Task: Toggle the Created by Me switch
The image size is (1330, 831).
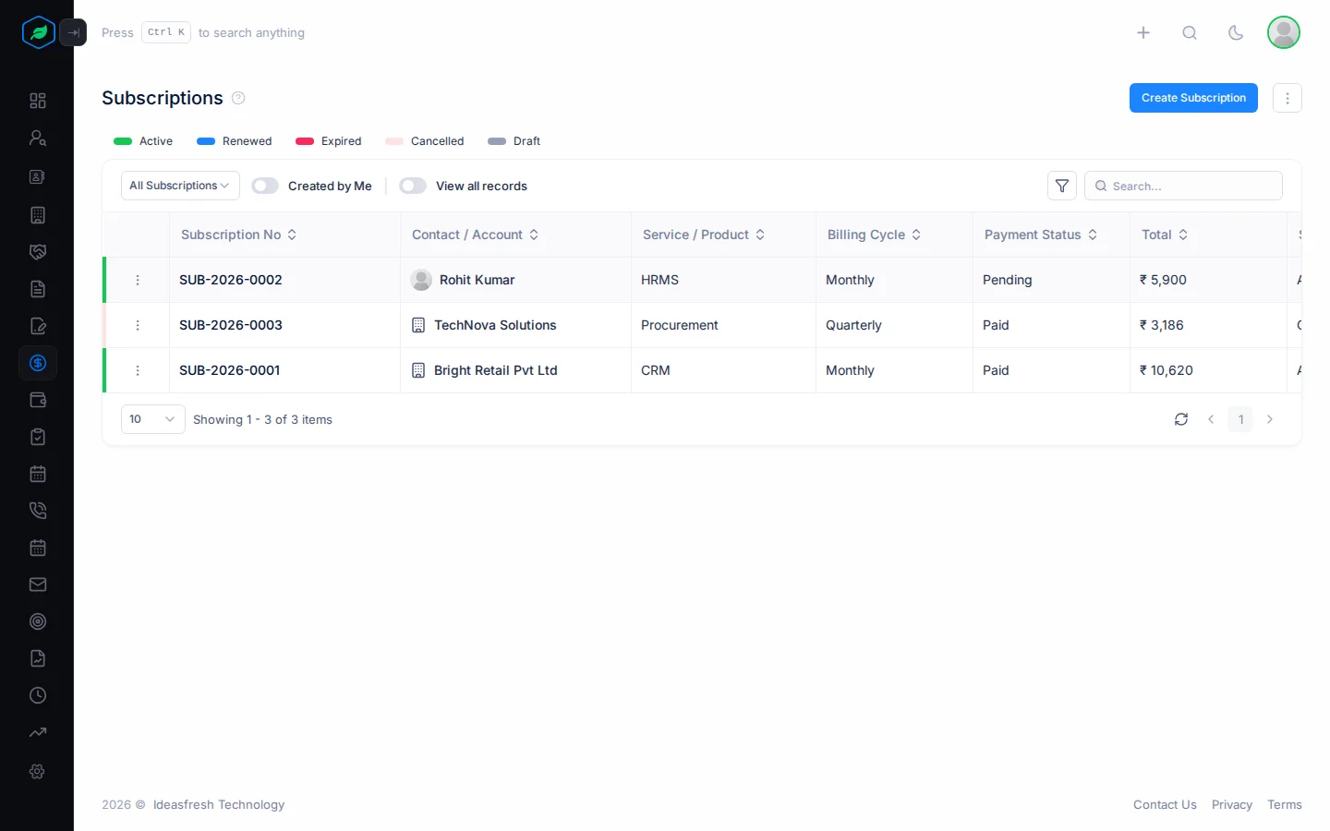Action: pos(265,186)
